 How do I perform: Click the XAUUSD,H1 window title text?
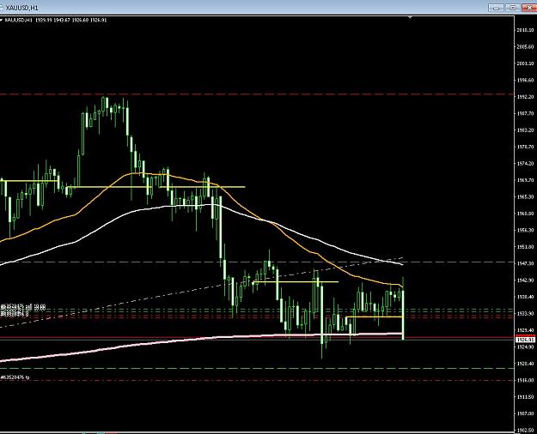click(x=22, y=8)
